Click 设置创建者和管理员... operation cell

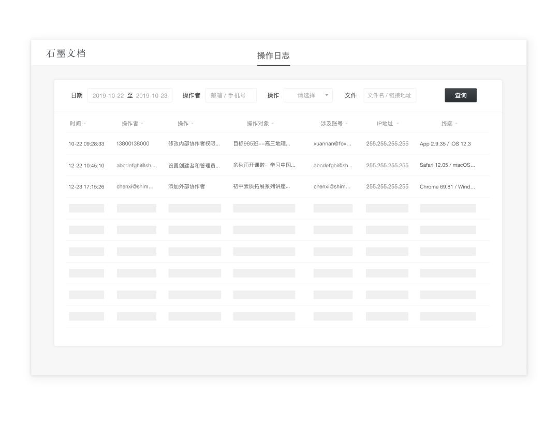point(194,166)
